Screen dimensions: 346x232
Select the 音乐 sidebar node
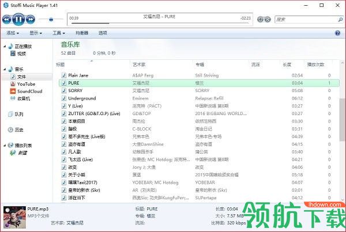(x=19, y=69)
